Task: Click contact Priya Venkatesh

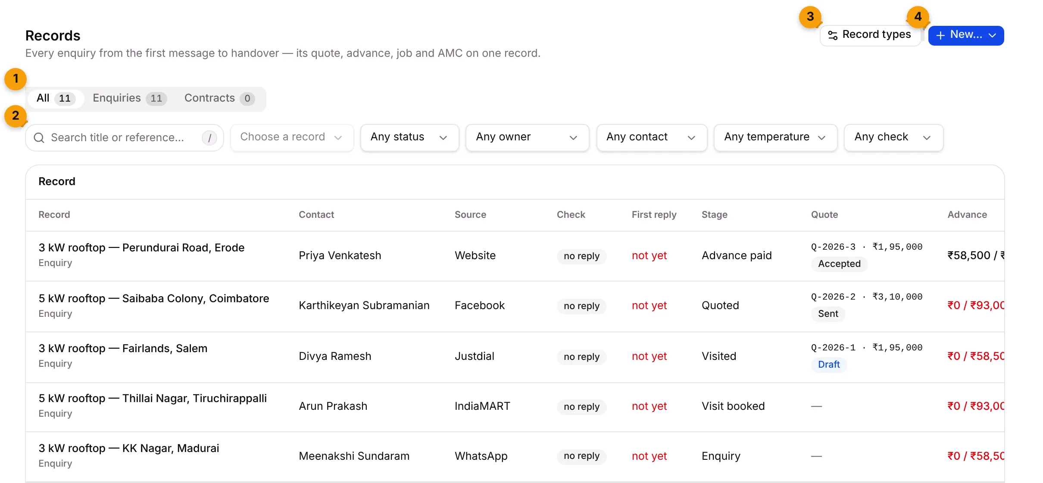Action: 340,256
